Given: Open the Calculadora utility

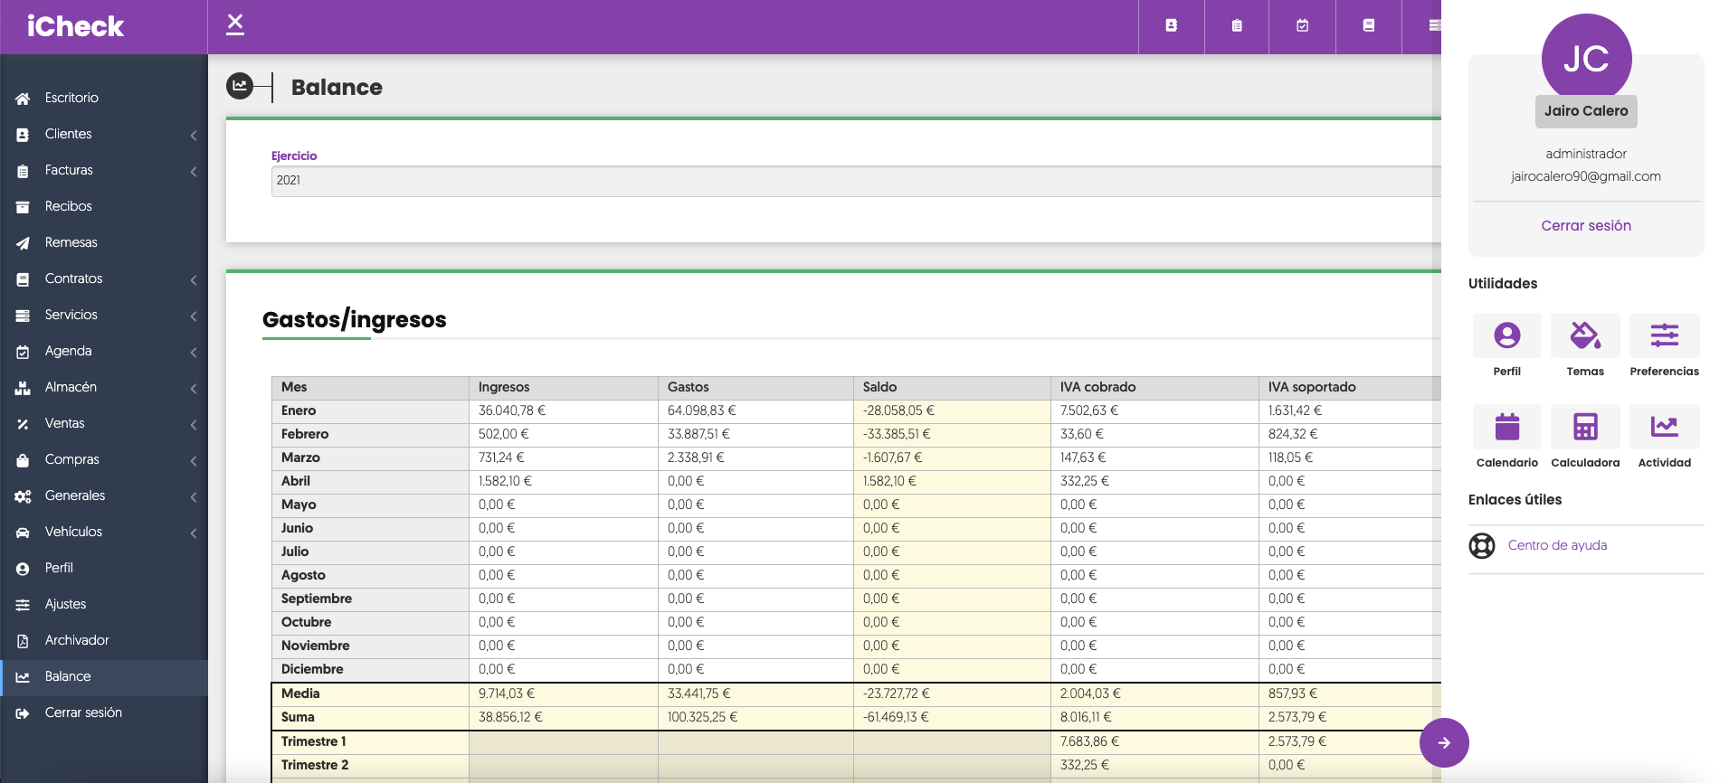Looking at the screenshot, I should 1585,428.
